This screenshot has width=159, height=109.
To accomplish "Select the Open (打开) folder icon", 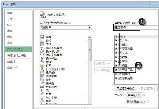I will [42, 65].
